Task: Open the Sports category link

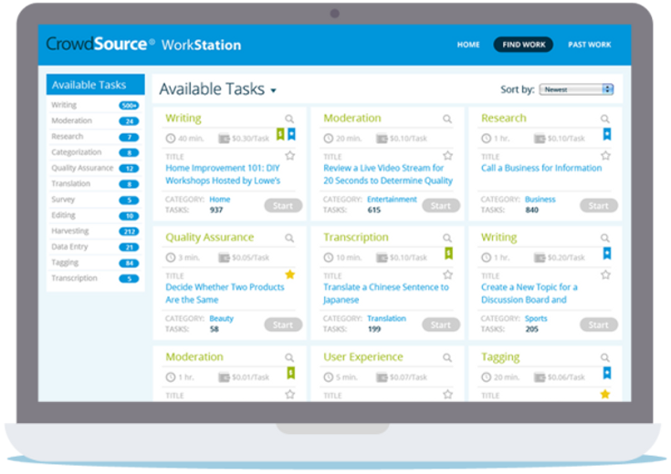Action: (536, 318)
